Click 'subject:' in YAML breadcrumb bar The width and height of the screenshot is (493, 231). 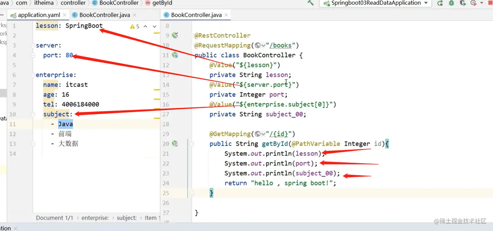(x=127, y=218)
